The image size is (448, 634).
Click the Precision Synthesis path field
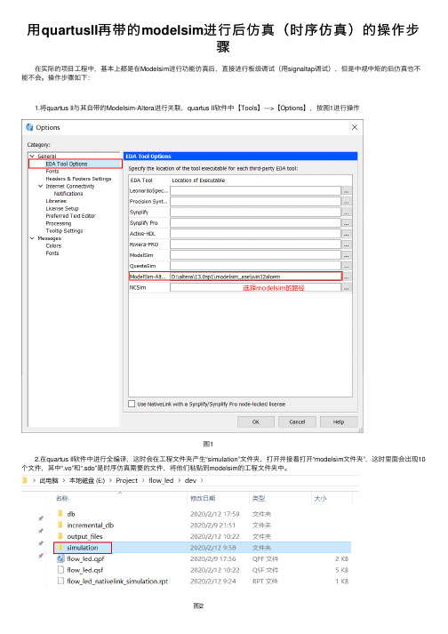(255, 201)
